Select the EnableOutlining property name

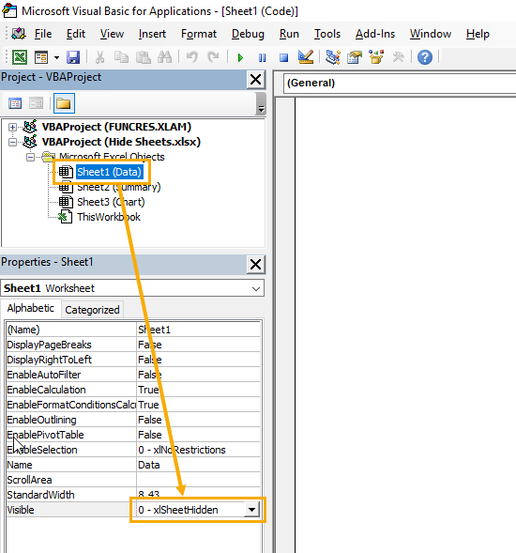41,420
